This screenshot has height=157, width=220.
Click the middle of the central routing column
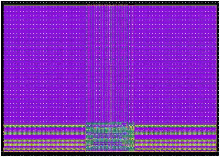[x=110, y=64]
